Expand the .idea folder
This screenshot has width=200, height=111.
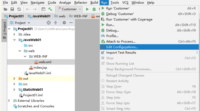(14, 34)
